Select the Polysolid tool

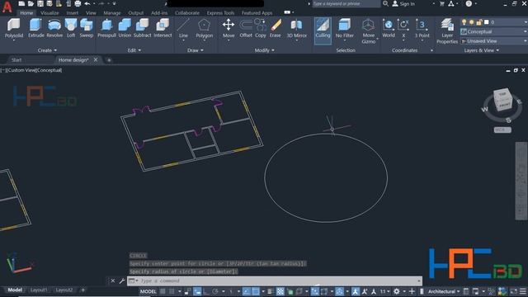coord(14,29)
